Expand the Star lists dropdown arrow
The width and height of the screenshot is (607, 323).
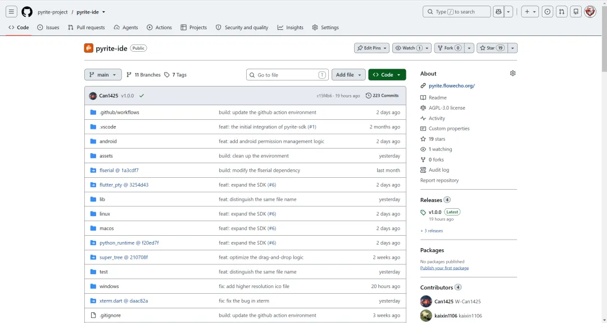tap(512, 48)
